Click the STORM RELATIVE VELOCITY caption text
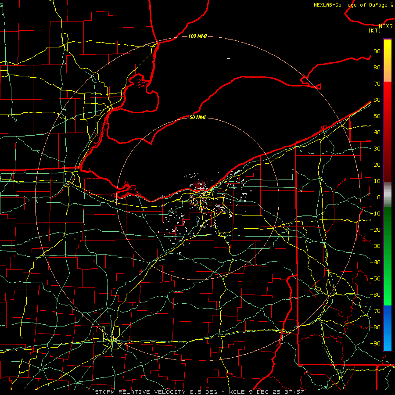The height and width of the screenshot is (395, 395). tap(140, 392)
